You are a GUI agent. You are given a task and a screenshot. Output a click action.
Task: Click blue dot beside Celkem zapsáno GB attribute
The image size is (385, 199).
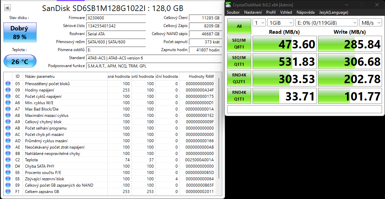(8, 192)
